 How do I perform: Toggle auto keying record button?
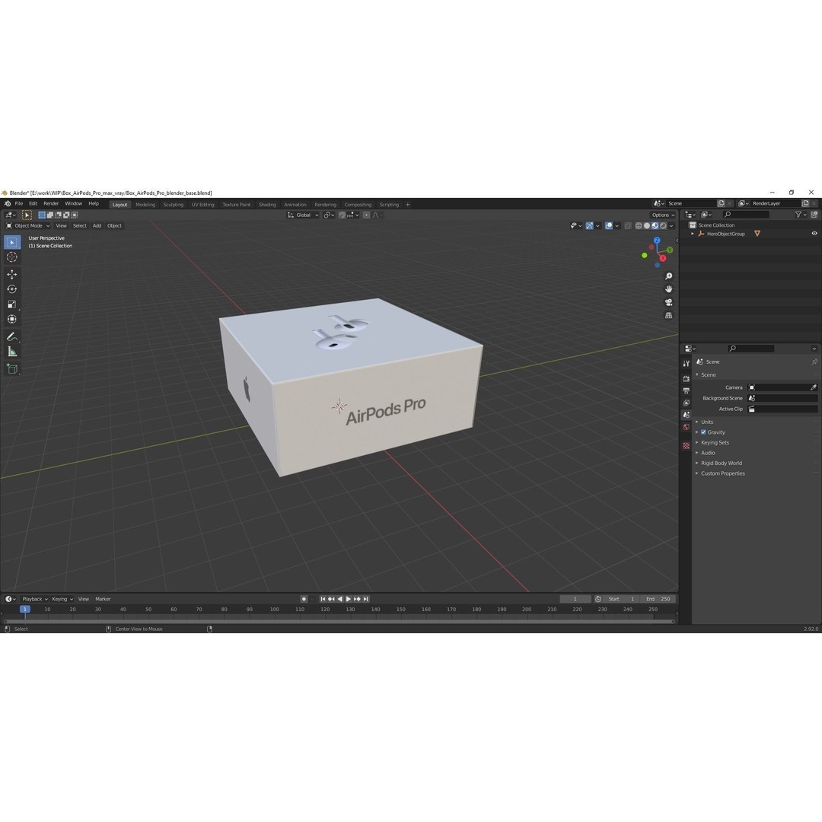(x=304, y=599)
